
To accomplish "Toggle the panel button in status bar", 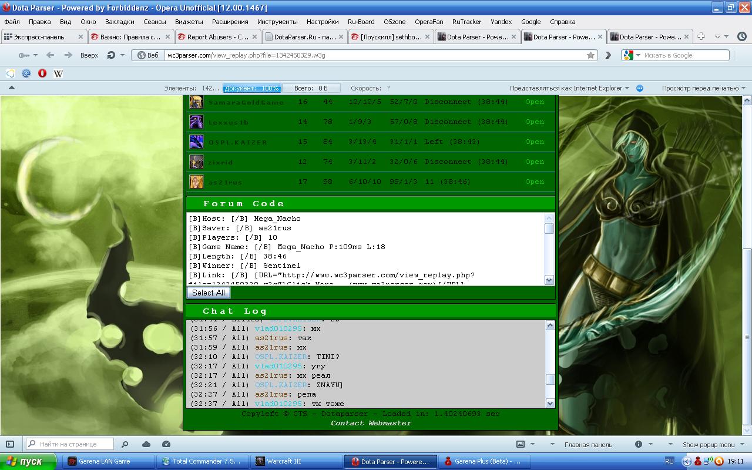I will 10,444.
